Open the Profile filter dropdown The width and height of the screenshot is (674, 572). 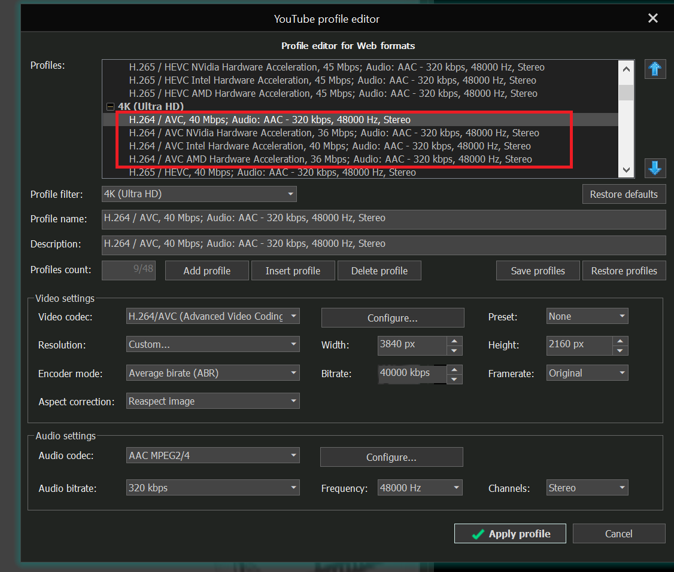tap(199, 194)
